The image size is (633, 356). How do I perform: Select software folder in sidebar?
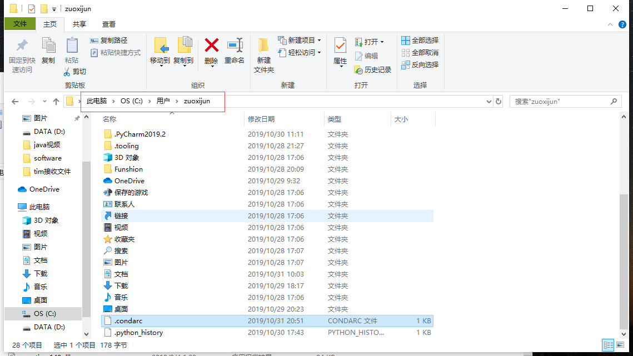coord(42,158)
